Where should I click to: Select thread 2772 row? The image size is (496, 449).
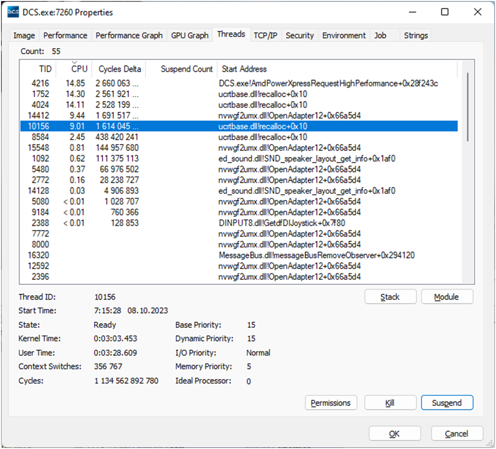click(x=239, y=180)
